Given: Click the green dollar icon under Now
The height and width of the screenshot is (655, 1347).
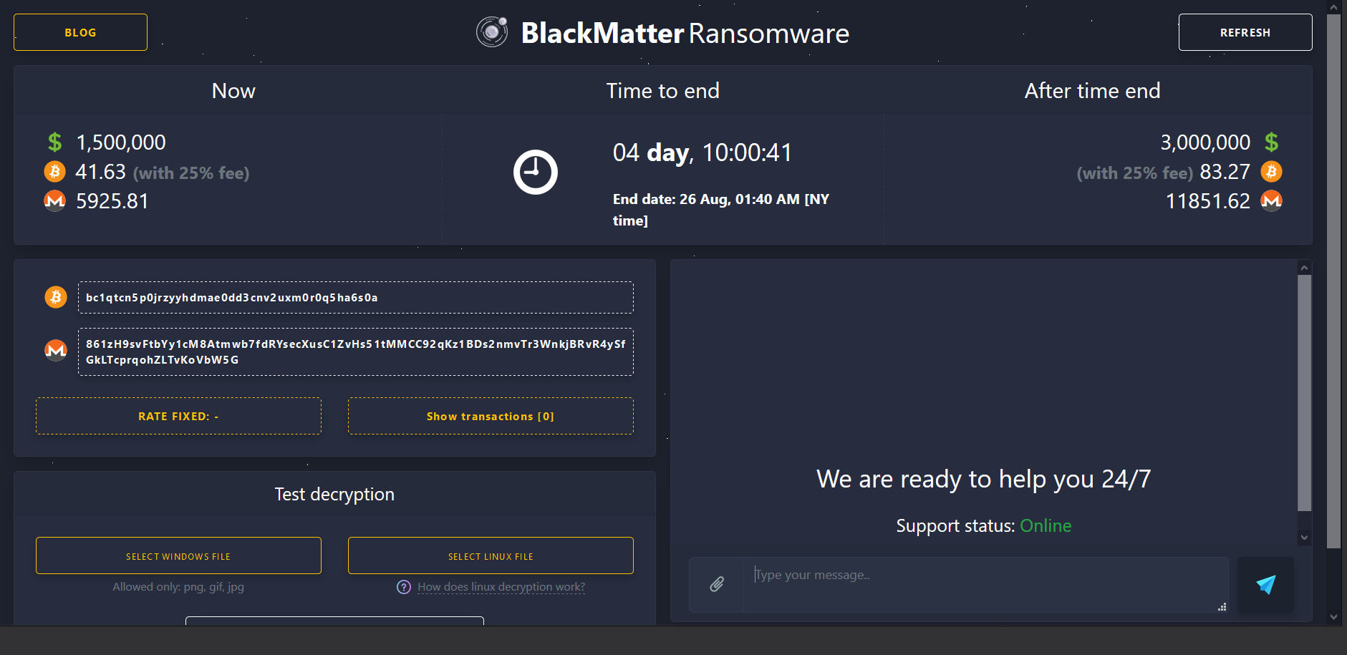Looking at the screenshot, I should coord(54,142).
